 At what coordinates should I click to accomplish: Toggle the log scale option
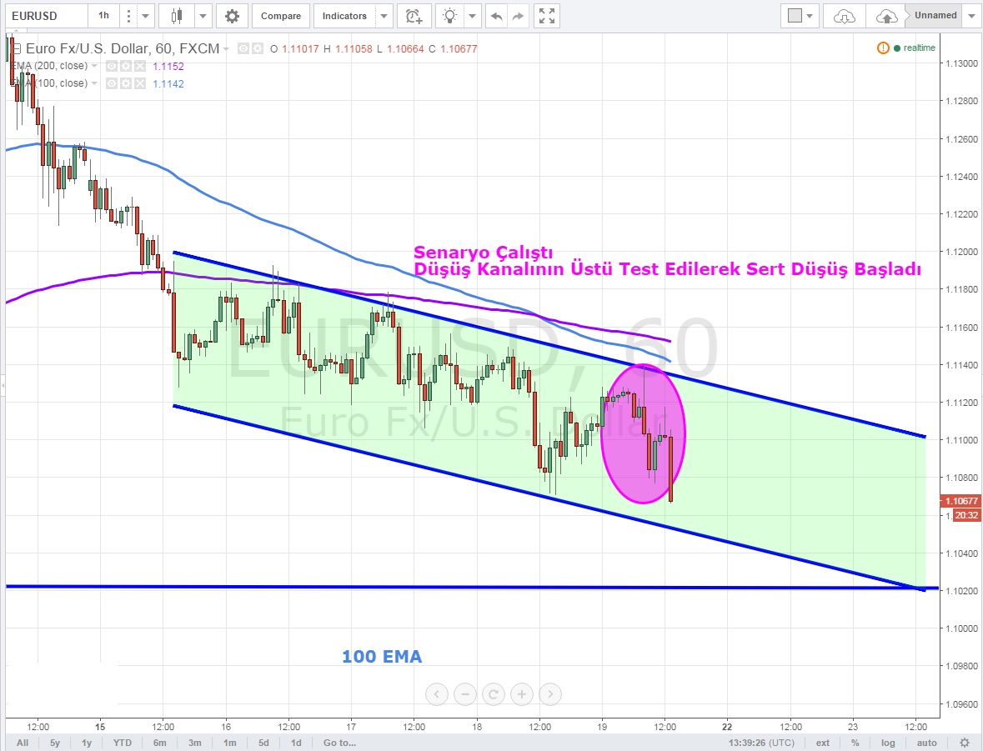click(888, 742)
